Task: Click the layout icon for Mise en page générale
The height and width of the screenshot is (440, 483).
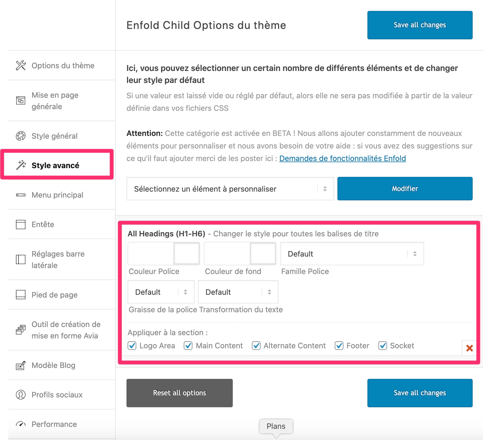Action: (x=21, y=101)
